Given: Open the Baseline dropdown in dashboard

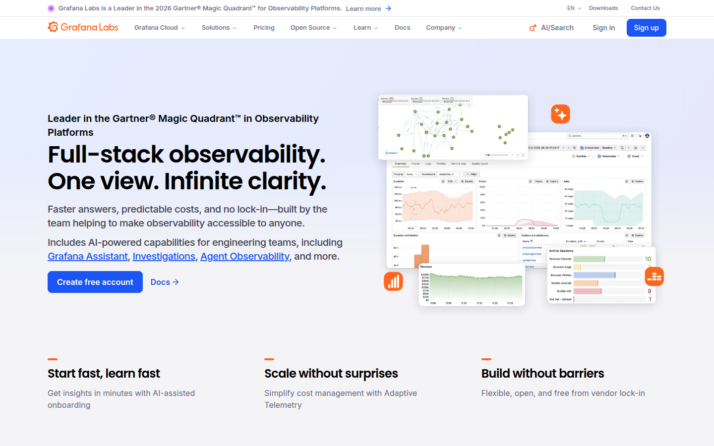Looking at the screenshot, I should pyautogui.click(x=609, y=148).
